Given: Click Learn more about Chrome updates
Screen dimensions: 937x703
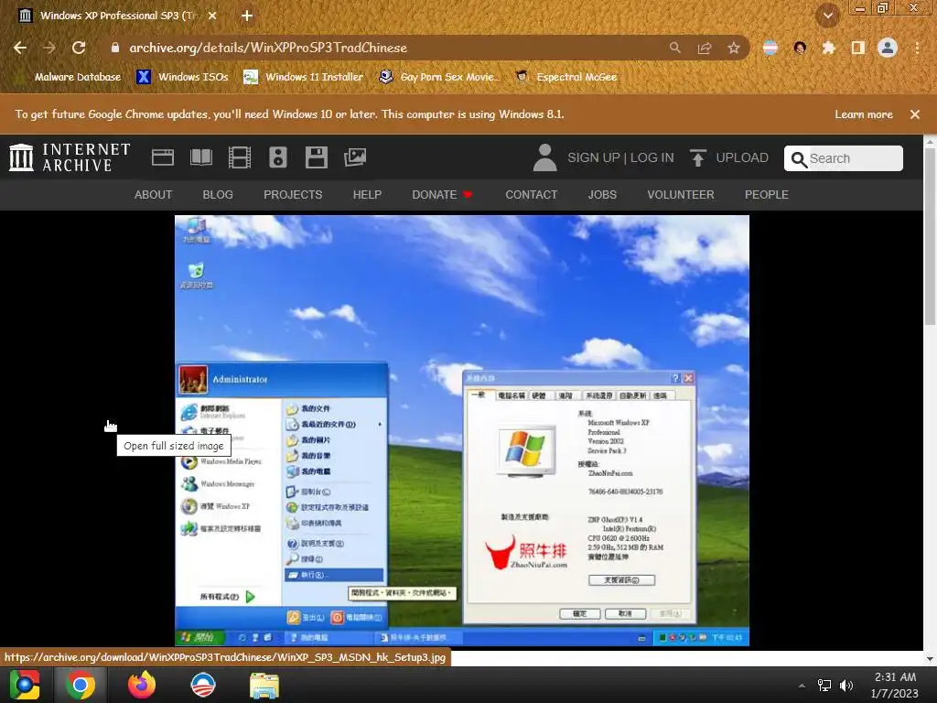Looking at the screenshot, I should click(864, 114).
